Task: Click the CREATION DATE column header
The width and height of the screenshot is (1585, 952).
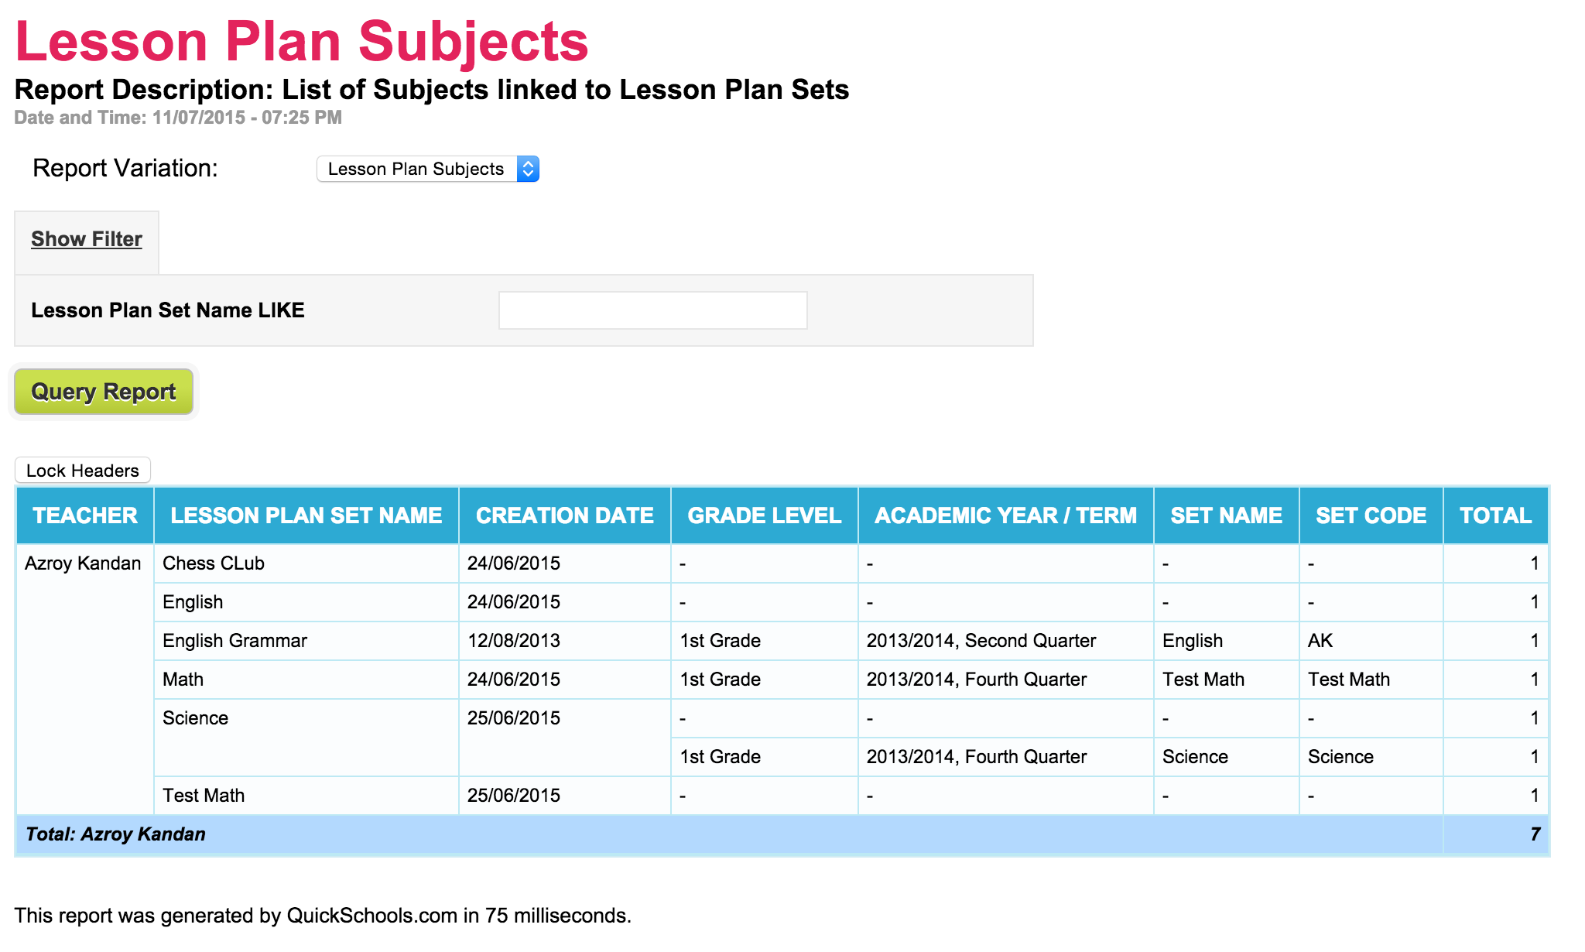Action: [564, 515]
